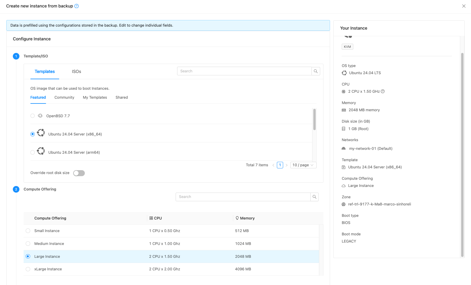Click the Ubuntu OS type icon in summary
Viewport: 471px width, 285px height.
(x=344, y=73)
